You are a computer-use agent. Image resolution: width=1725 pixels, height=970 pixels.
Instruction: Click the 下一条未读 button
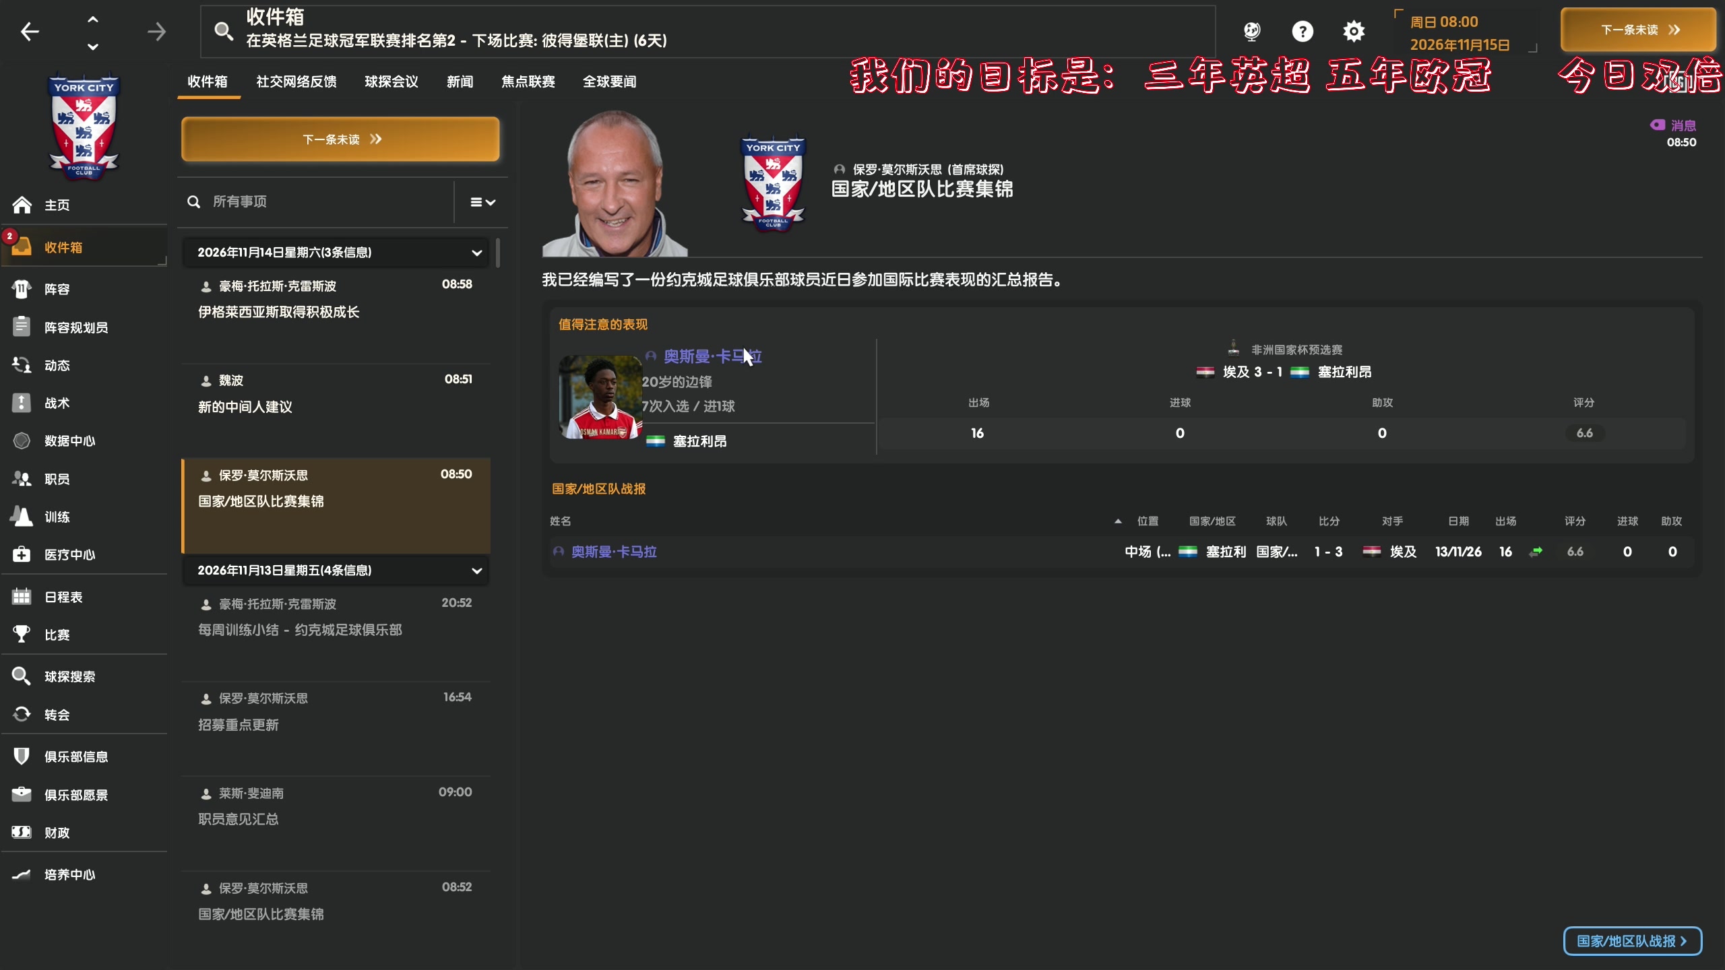[x=340, y=139]
